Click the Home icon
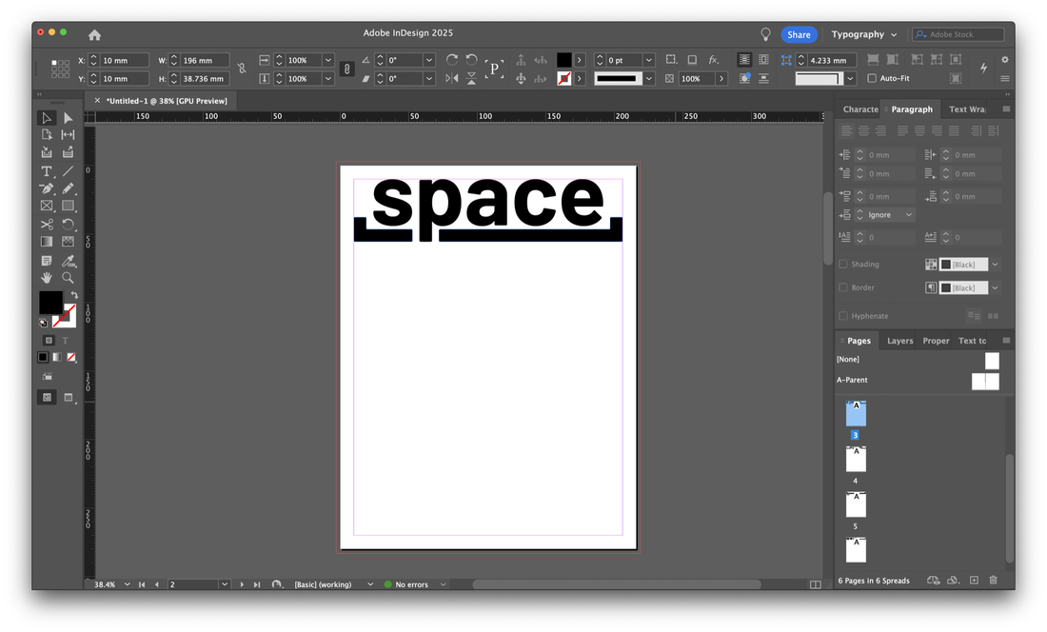The image size is (1047, 632). click(95, 34)
